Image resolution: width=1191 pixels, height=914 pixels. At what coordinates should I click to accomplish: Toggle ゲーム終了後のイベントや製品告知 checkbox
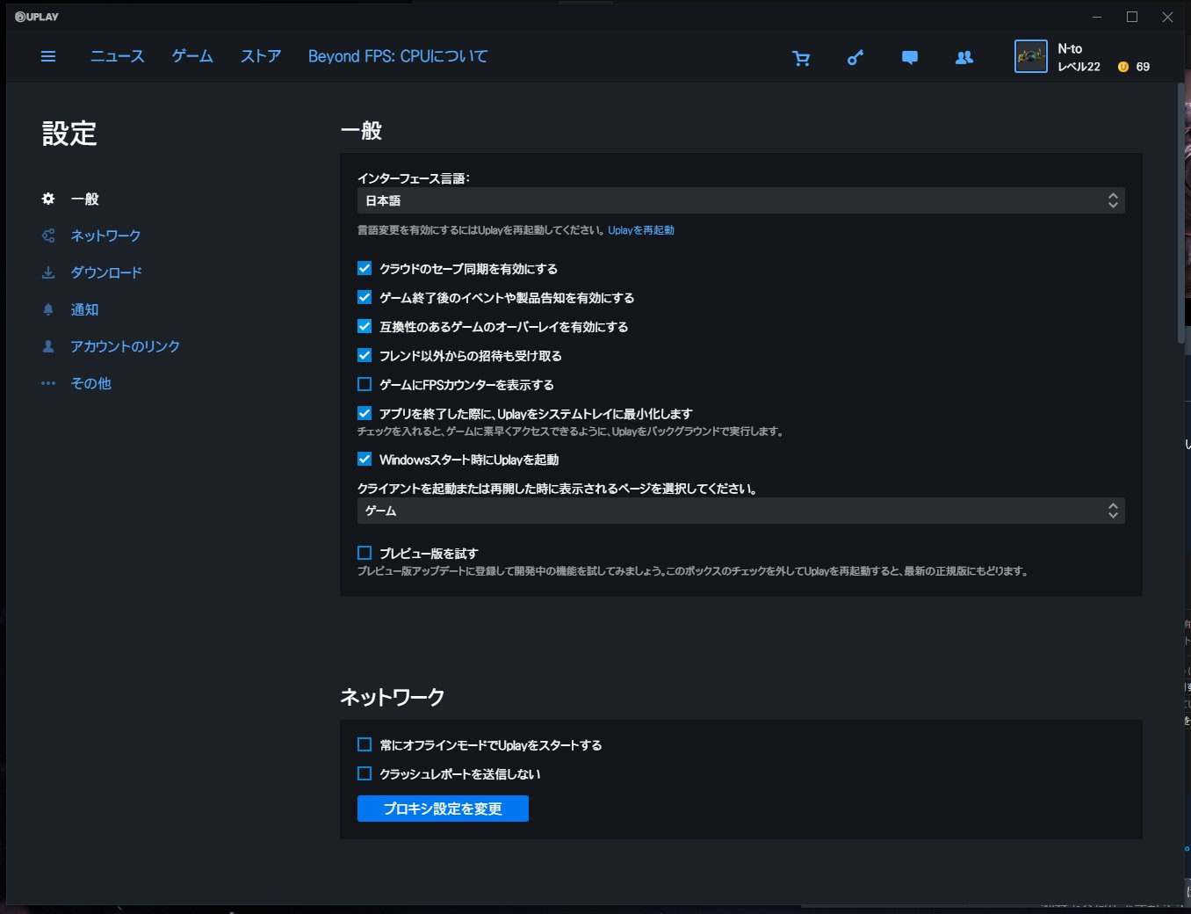point(365,297)
